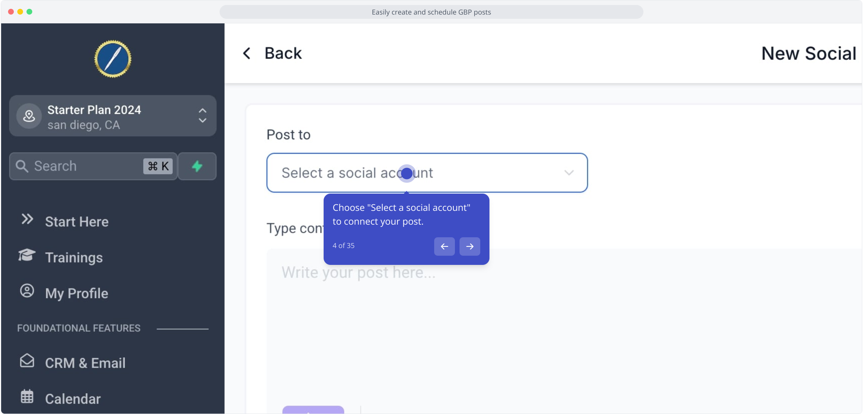
Task: Advance to next tour step arrow
Action: (x=470, y=246)
